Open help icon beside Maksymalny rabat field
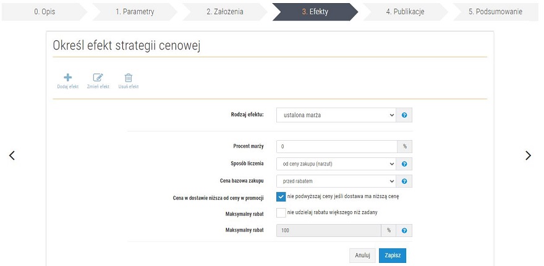544x266 pixels. point(404,230)
